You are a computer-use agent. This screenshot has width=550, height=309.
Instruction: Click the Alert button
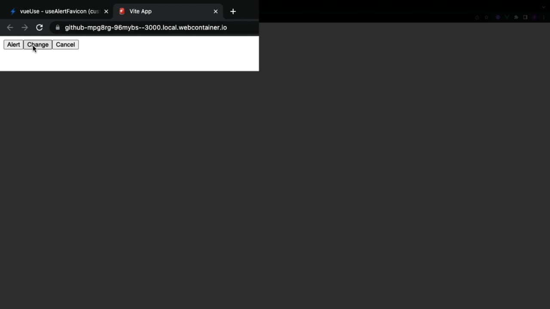(13, 45)
